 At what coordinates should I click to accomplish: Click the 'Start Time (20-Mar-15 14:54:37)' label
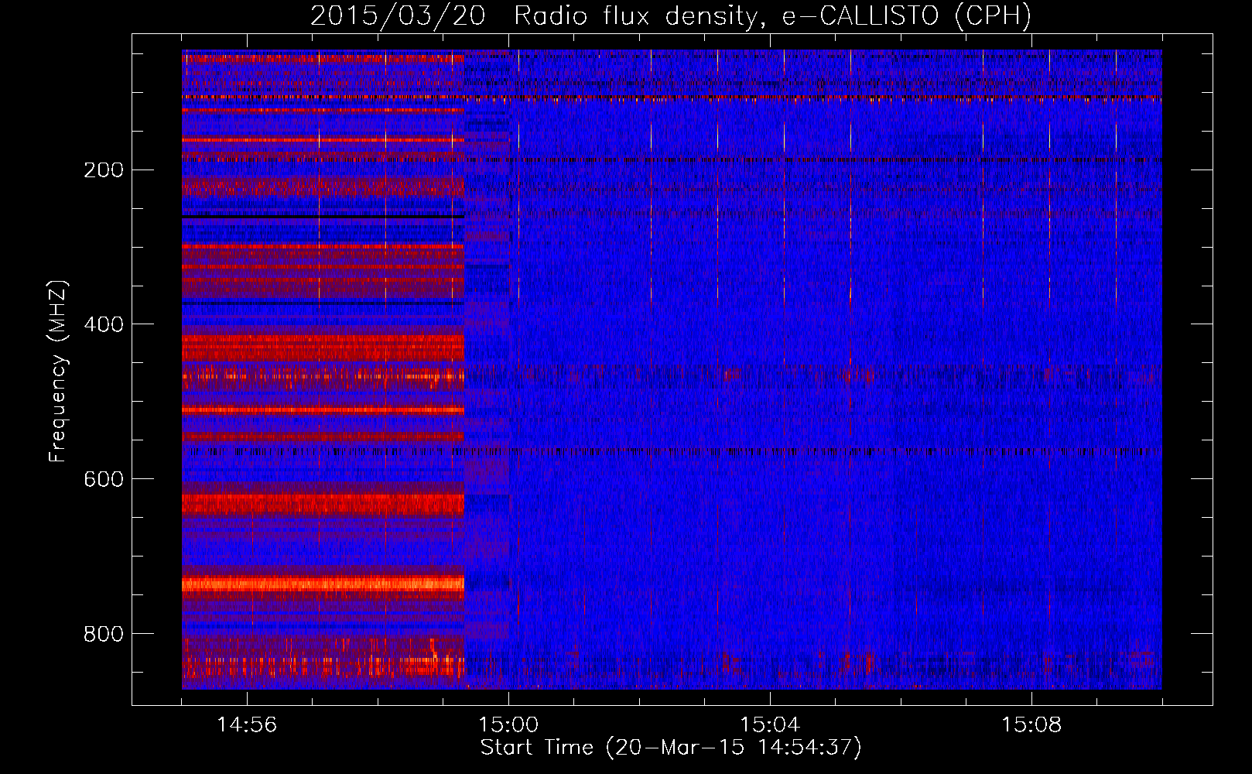pyautogui.click(x=671, y=748)
